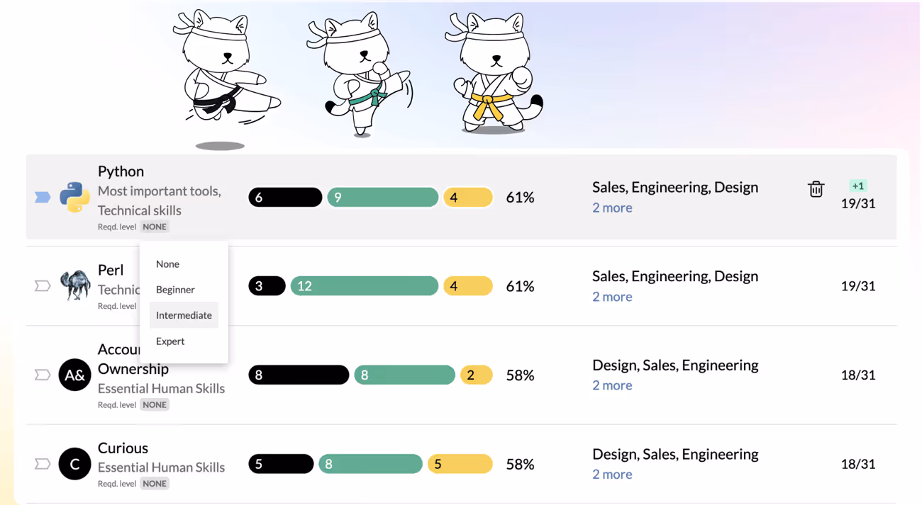Click the A& avatar for Account Ownership
Image resolution: width=922 pixels, height=505 pixels.
tap(74, 375)
